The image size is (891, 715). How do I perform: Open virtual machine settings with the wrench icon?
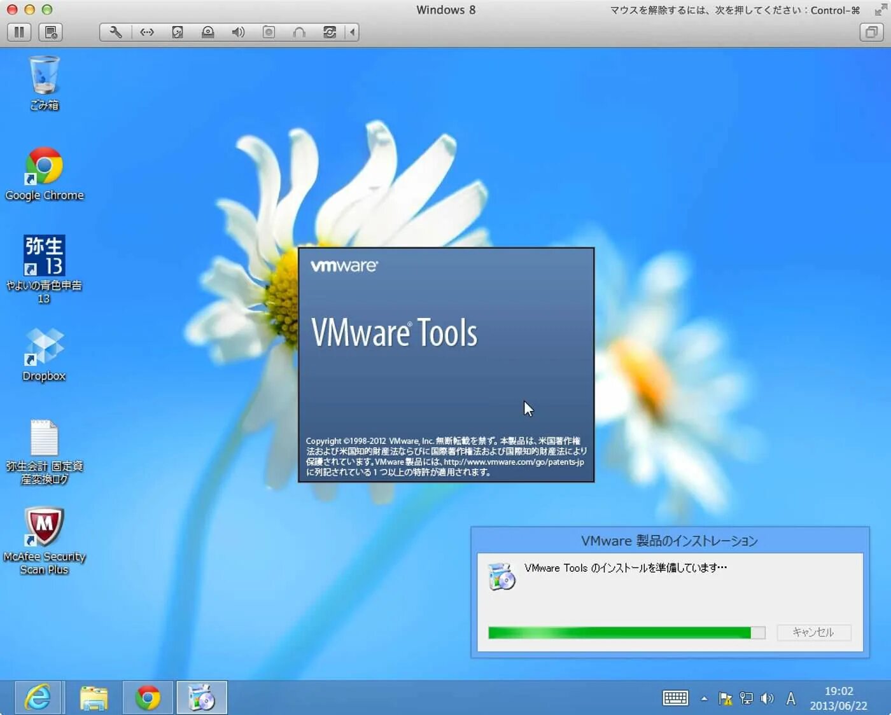click(x=115, y=32)
